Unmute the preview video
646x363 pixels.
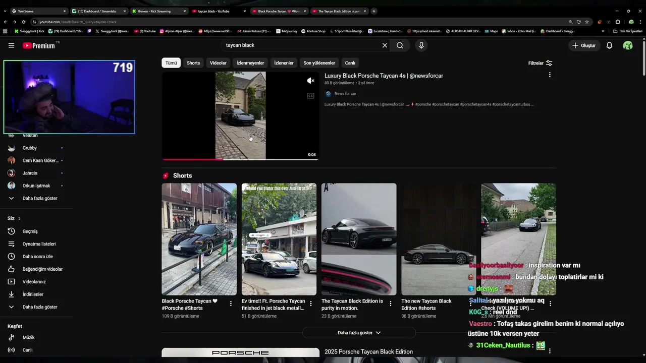tap(310, 81)
